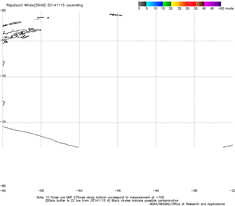Click the '-75' latitude axis label
235x206 pixels.
pyautogui.click(x=3, y=122)
